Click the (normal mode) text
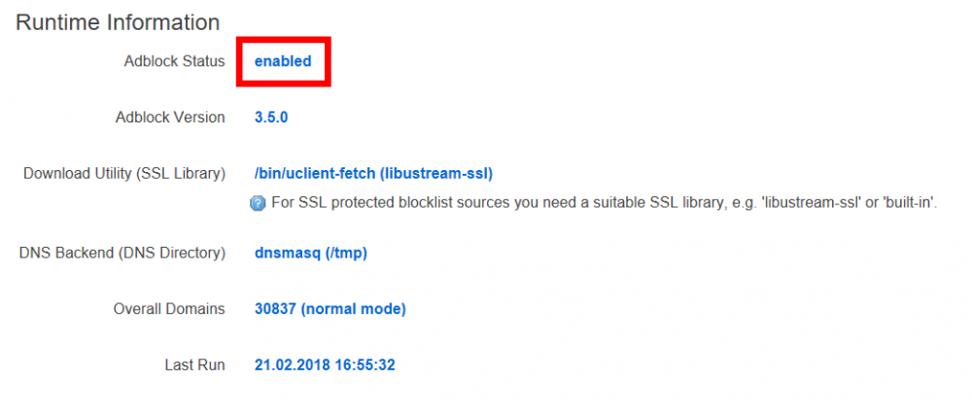The image size is (972, 415). coord(354,309)
